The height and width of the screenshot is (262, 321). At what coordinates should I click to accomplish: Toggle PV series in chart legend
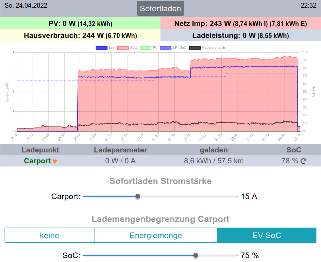pos(149,48)
